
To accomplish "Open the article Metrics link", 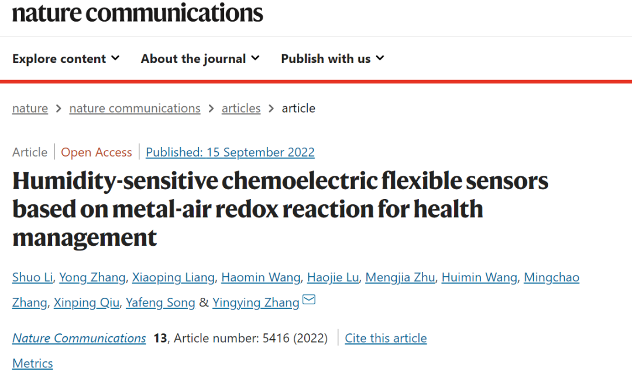I will pyautogui.click(x=32, y=364).
